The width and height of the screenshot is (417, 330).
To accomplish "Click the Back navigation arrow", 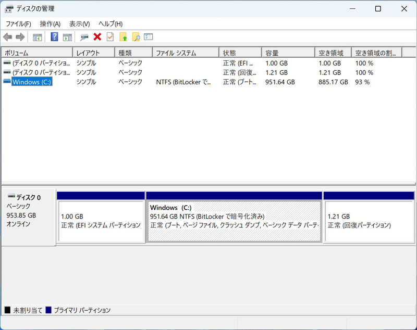I will 7,36.
